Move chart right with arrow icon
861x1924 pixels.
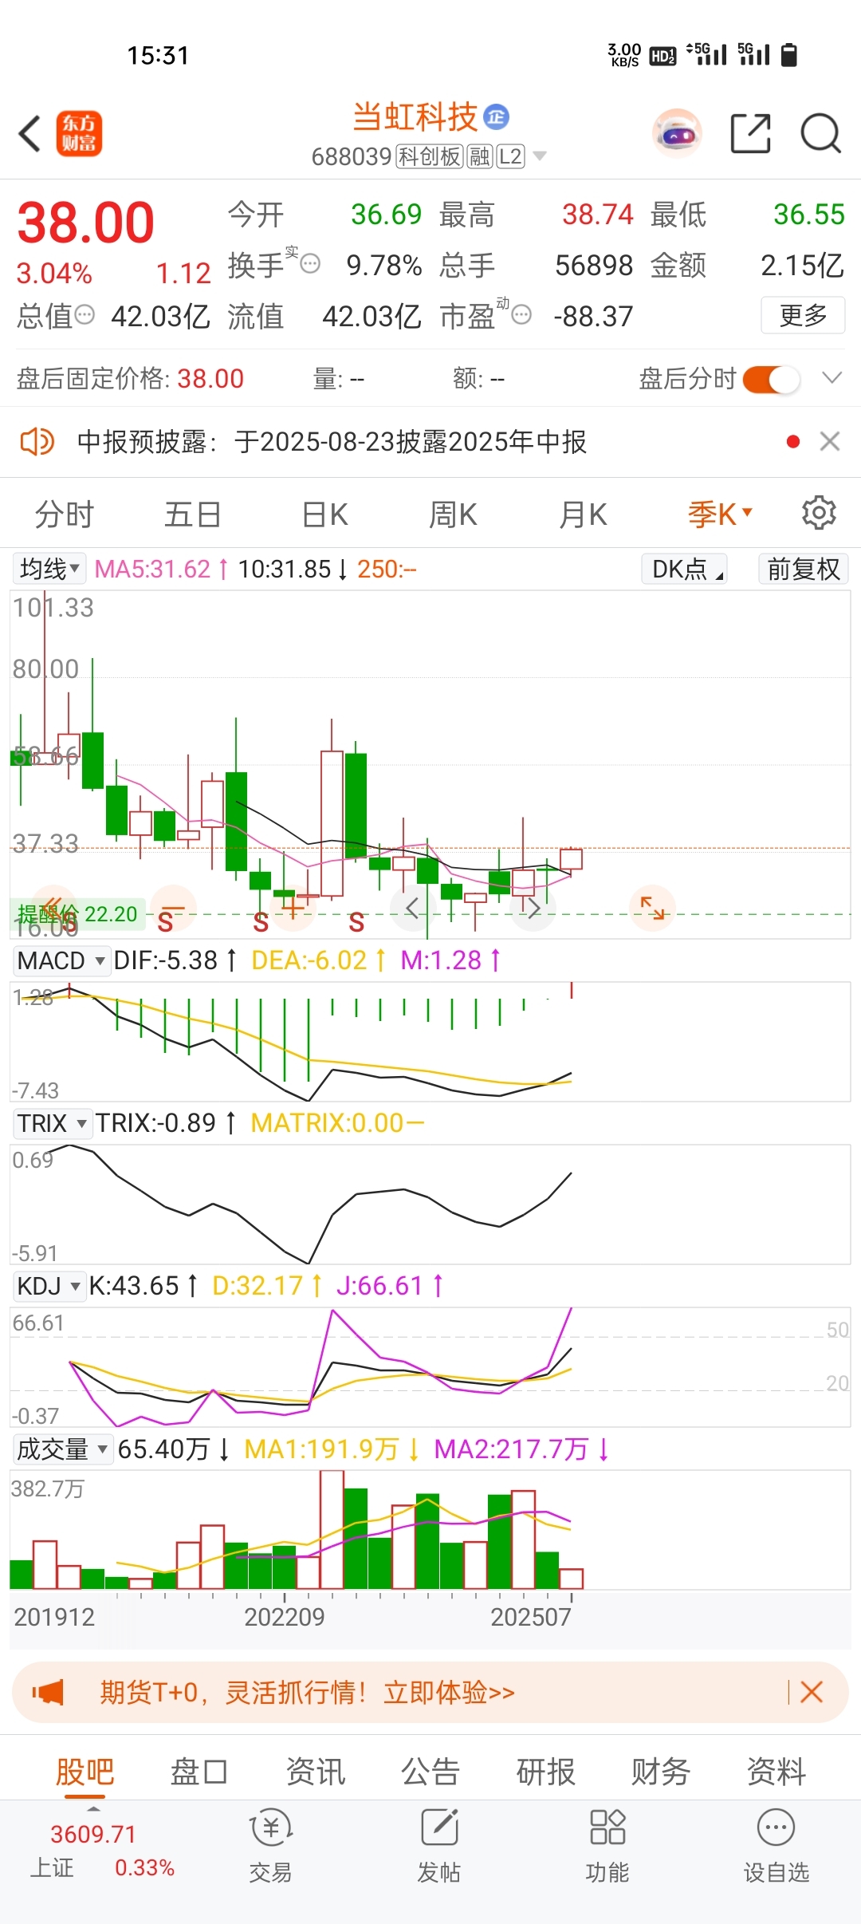534,908
